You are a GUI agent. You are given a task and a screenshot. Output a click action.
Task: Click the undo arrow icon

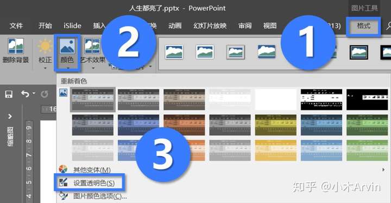coord(25,94)
